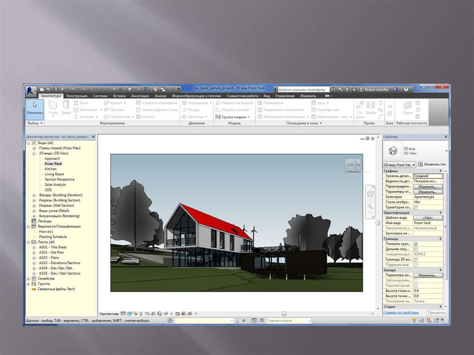Screen dimensions: 474x355
Task: Open the Аннотации ribbon tab
Action: tap(140, 96)
